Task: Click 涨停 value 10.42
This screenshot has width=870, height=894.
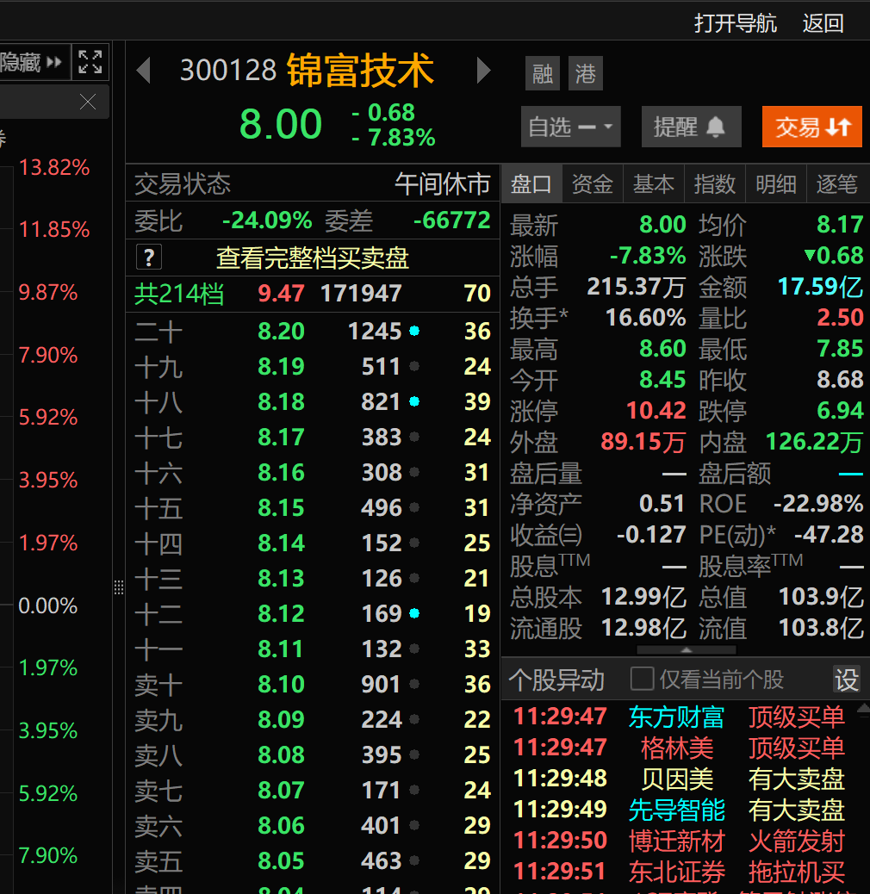Action: (x=656, y=410)
